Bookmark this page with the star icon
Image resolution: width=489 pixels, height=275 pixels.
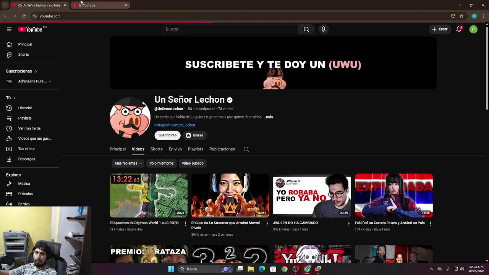point(461,16)
